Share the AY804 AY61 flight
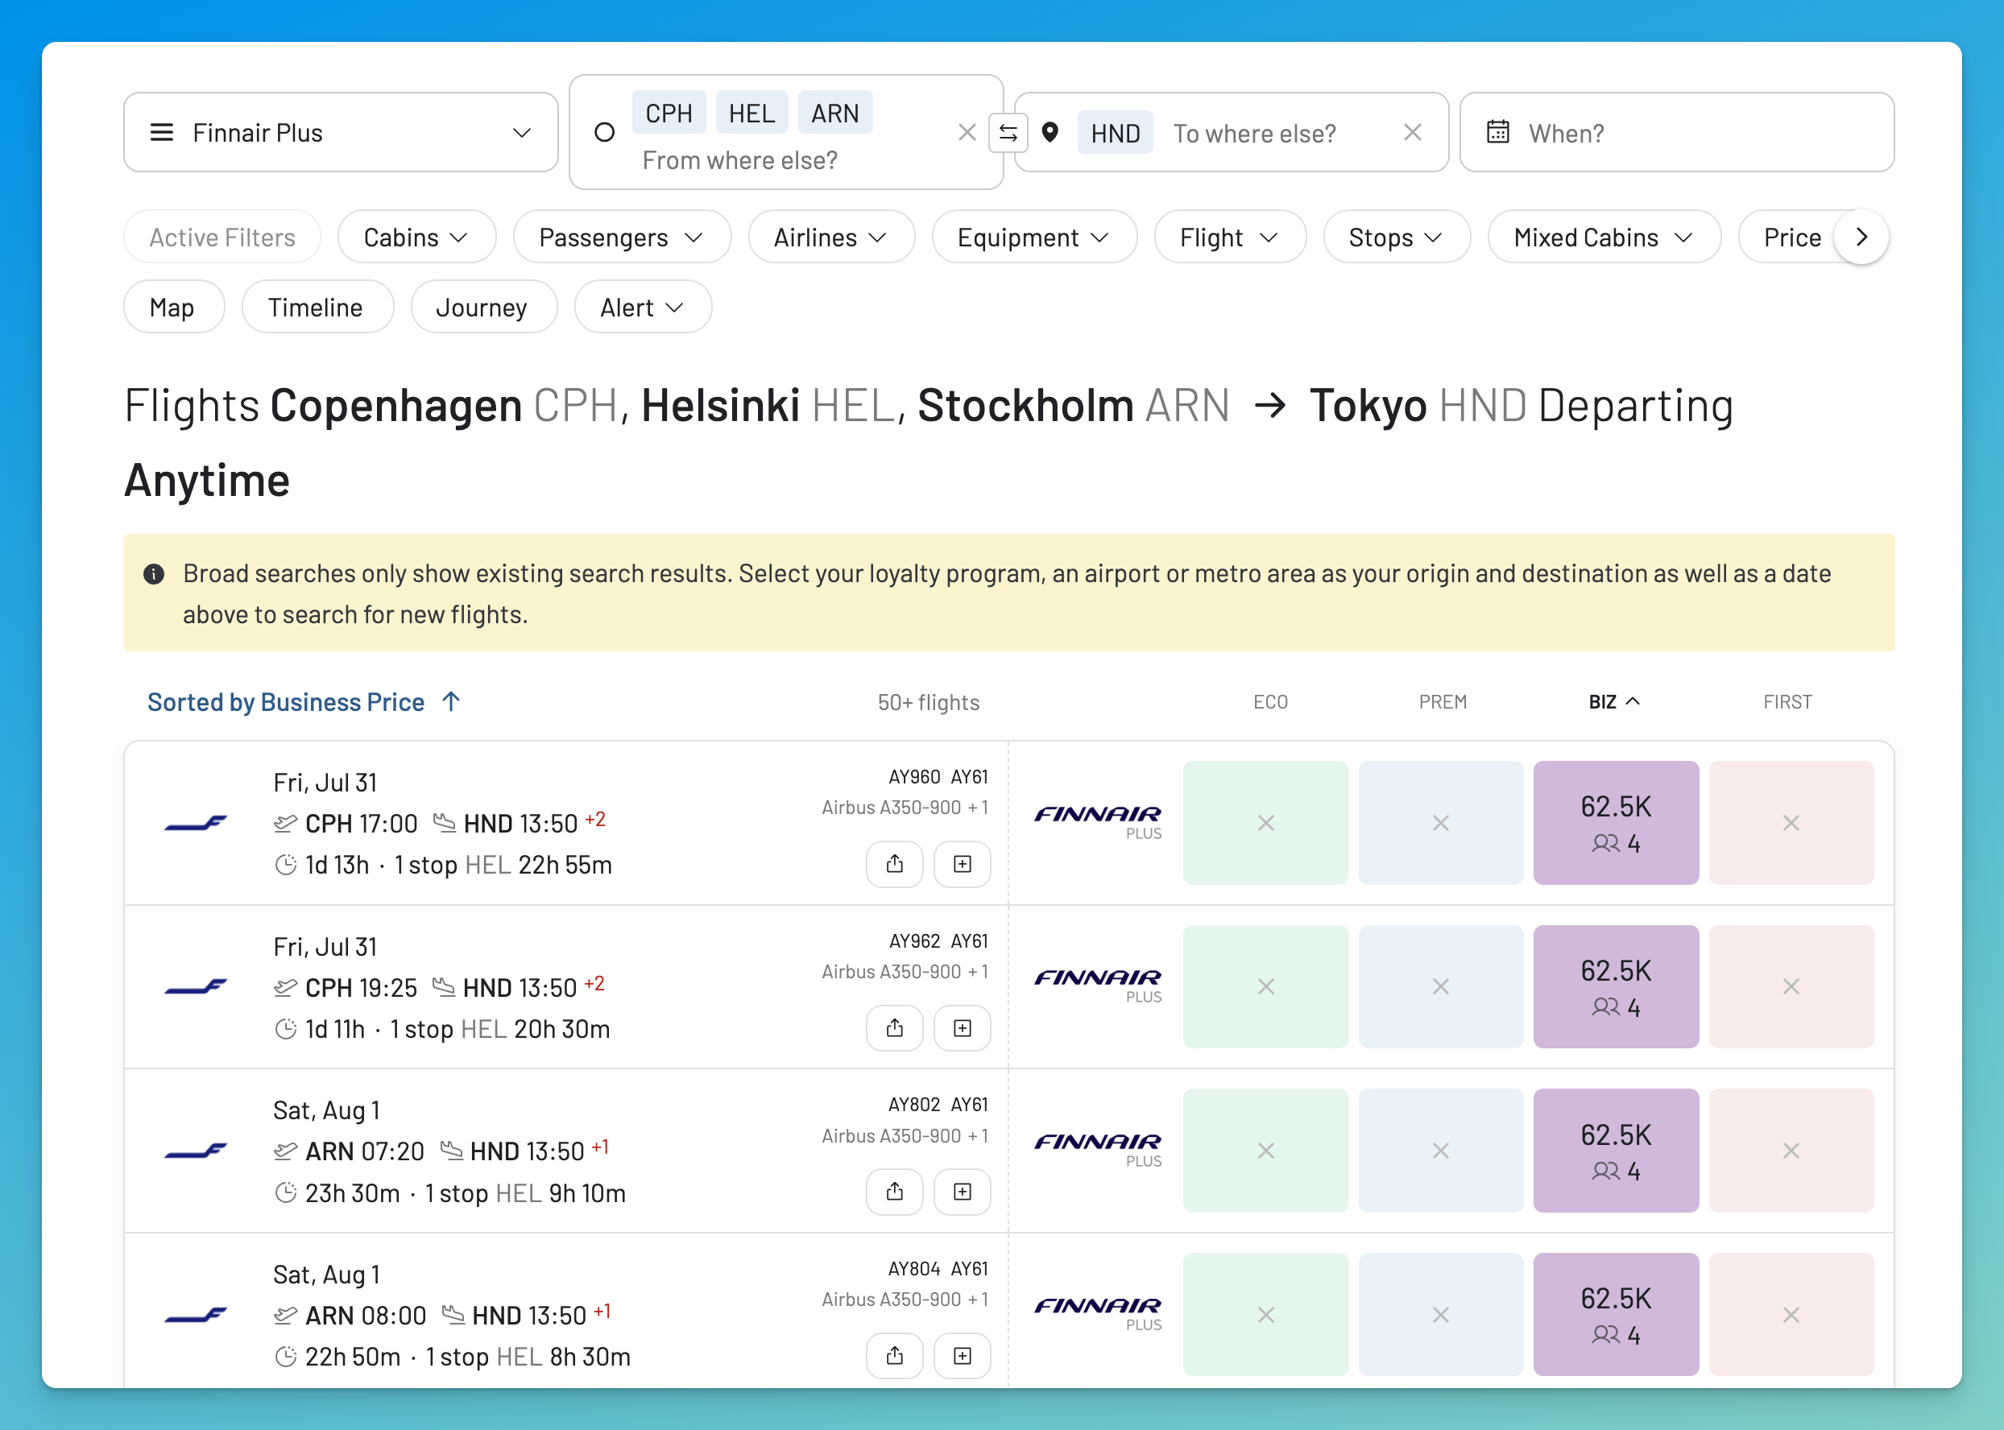This screenshot has width=2004, height=1430. [894, 1355]
